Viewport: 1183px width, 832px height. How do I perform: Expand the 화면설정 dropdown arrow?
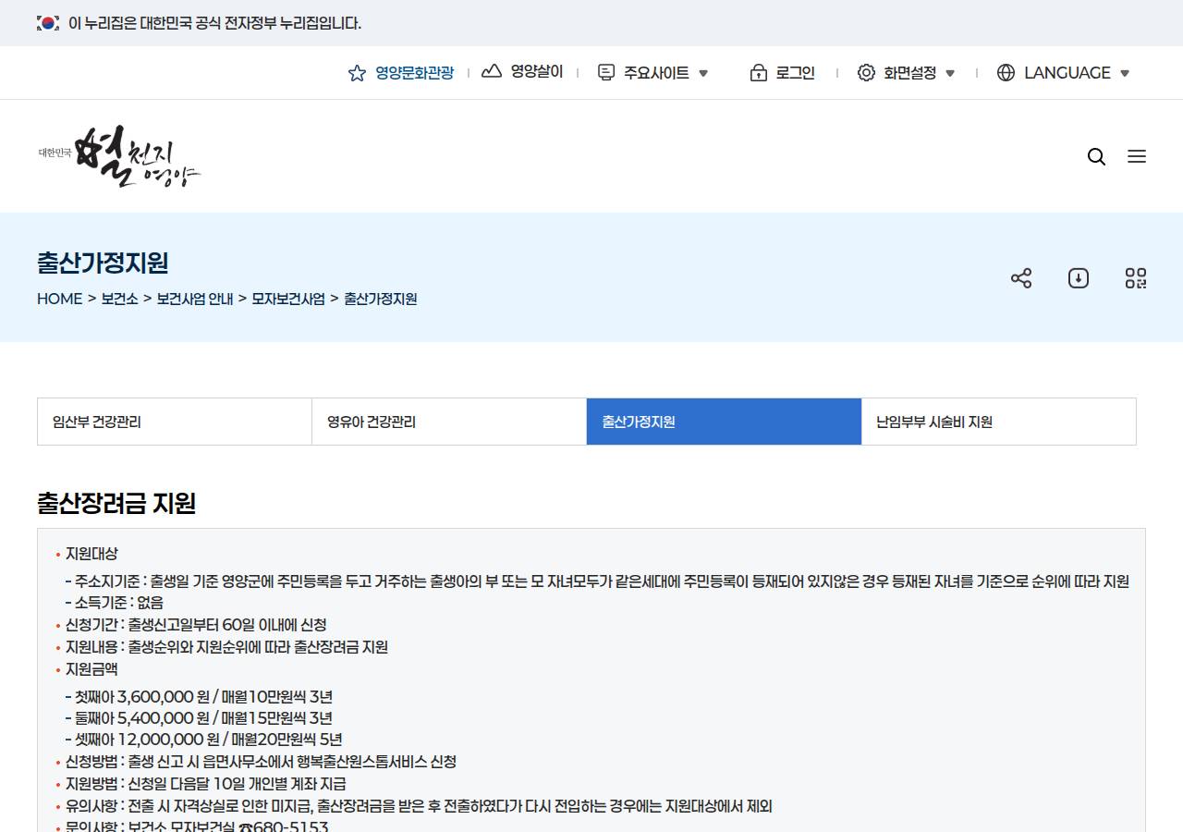pyautogui.click(x=950, y=73)
